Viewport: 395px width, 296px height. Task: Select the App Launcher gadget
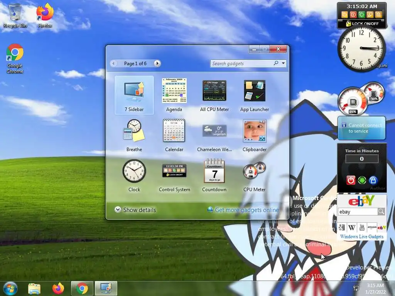255,96
